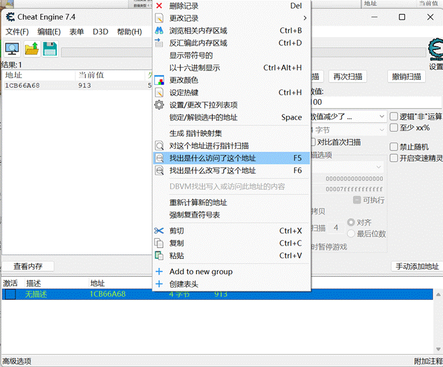Toggle the 逻辑"非"运算 checkbox
Image resolution: width=443 pixels, height=367 pixels.
tap(394, 116)
